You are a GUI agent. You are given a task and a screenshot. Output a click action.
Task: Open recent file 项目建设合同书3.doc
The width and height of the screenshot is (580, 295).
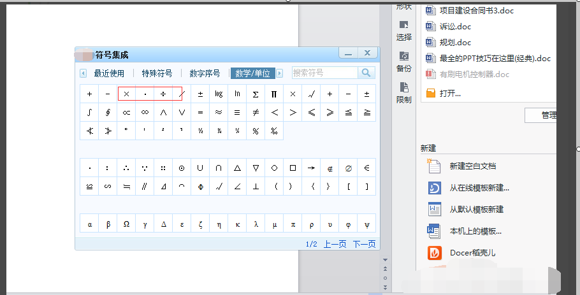[469, 10]
